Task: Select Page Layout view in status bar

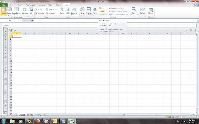Action: 170,117
